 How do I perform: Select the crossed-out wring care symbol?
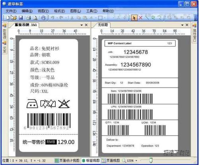pos(48,103)
